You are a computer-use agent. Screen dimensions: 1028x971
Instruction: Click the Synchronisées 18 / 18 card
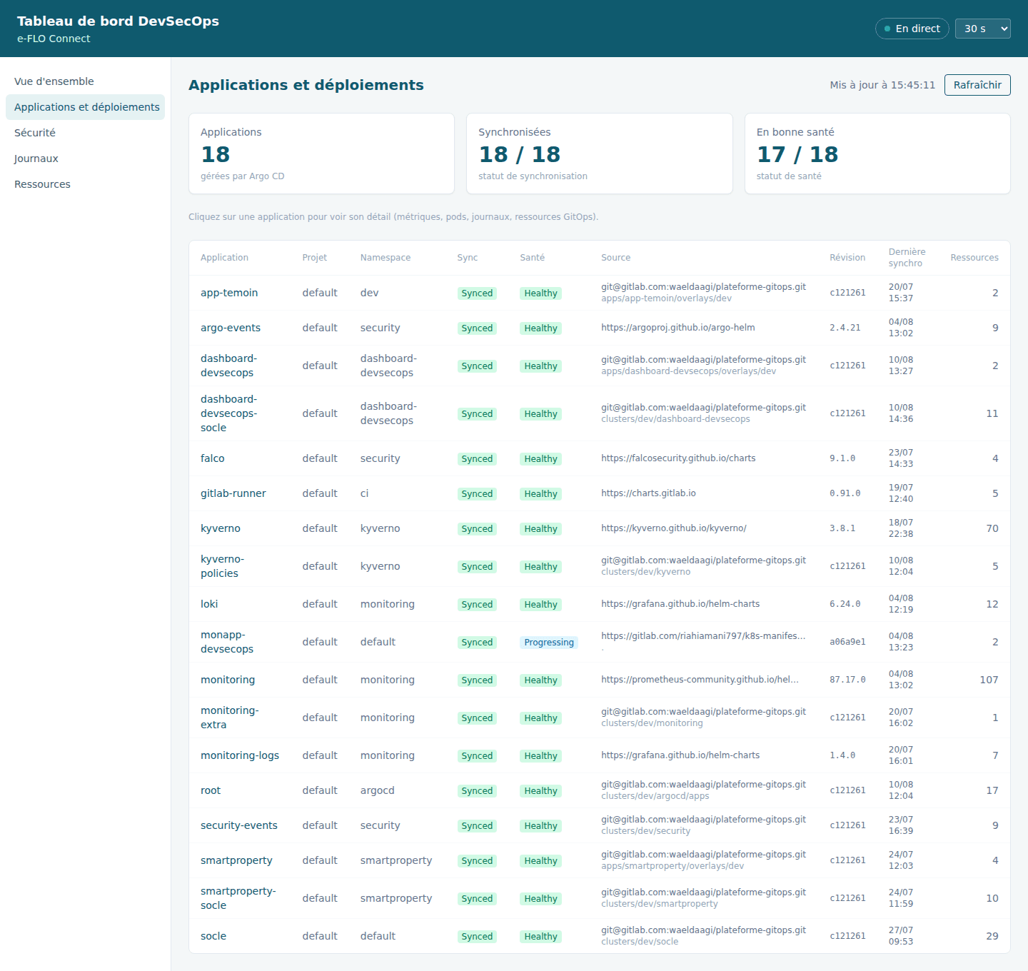600,154
